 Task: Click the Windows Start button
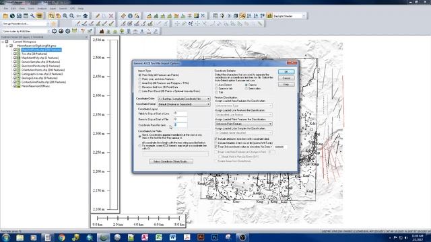(x=6, y=237)
